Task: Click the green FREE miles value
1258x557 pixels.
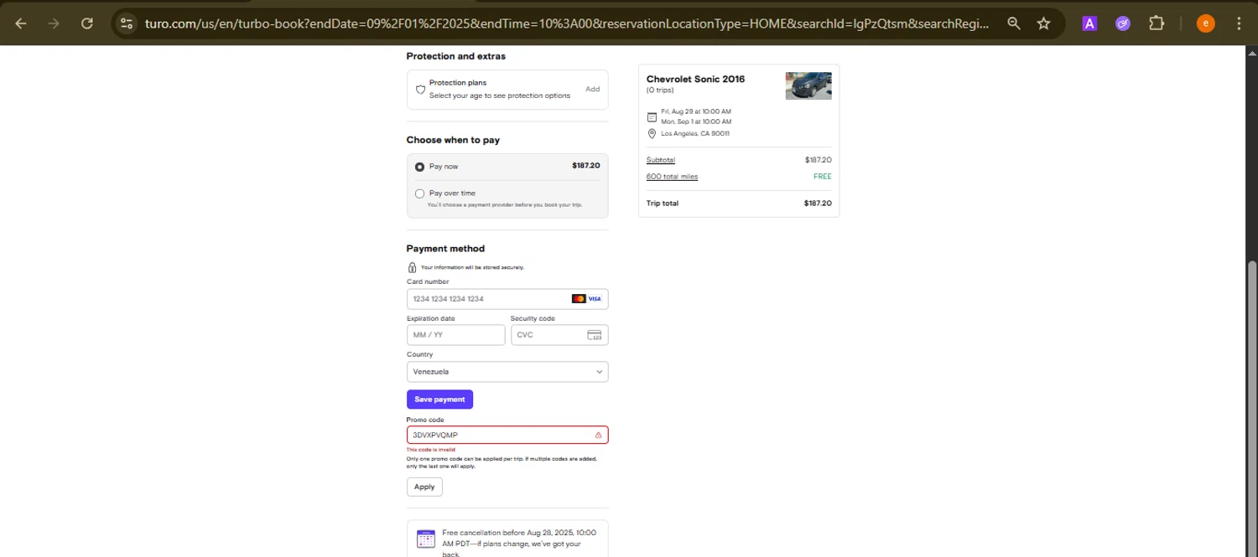Action: 823,177
